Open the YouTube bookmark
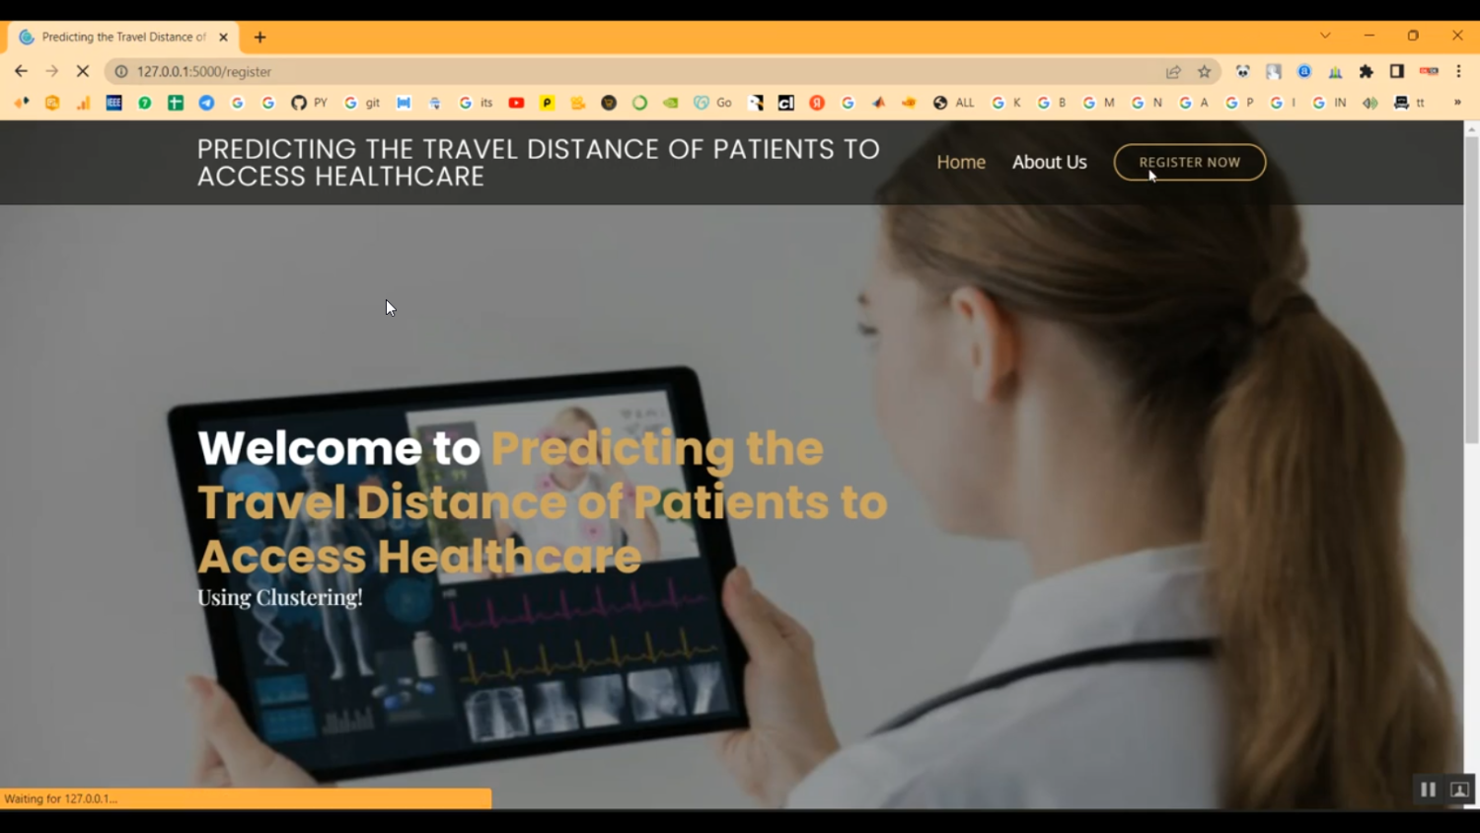The width and height of the screenshot is (1480, 833). pyautogui.click(x=516, y=103)
